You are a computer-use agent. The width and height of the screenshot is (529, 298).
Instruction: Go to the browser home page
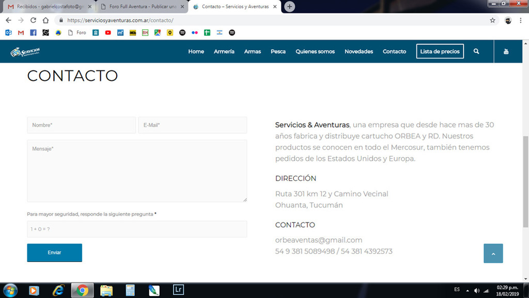click(45, 20)
